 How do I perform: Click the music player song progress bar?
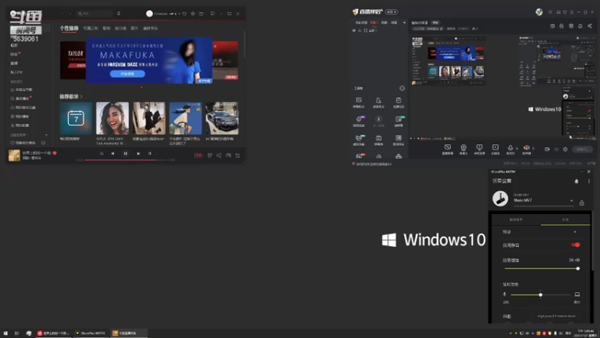pyautogui.click(x=125, y=160)
